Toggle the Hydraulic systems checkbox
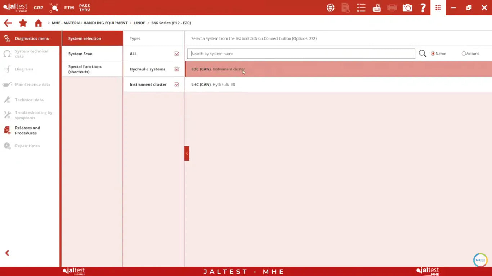The height and width of the screenshot is (276, 492). coord(176,69)
